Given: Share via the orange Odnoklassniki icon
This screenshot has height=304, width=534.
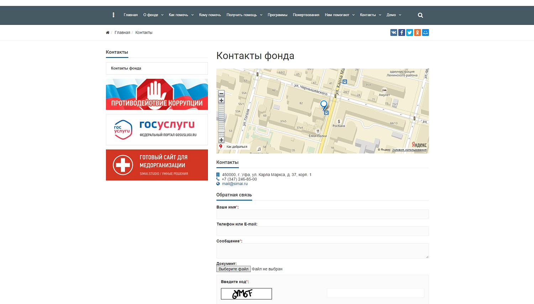Looking at the screenshot, I should tap(418, 33).
